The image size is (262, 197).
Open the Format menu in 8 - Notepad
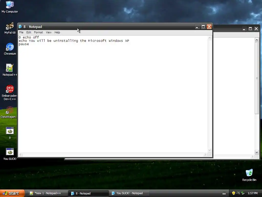[x=38, y=32]
